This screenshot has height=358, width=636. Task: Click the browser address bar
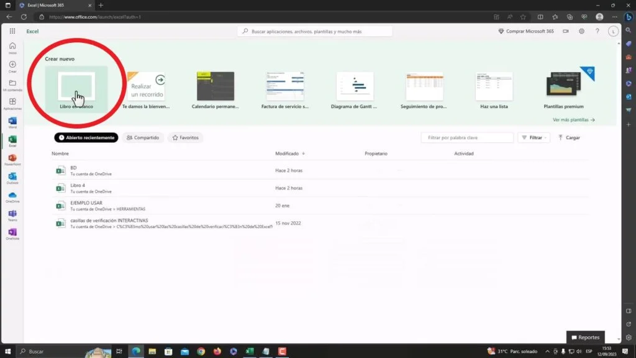coord(263,17)
